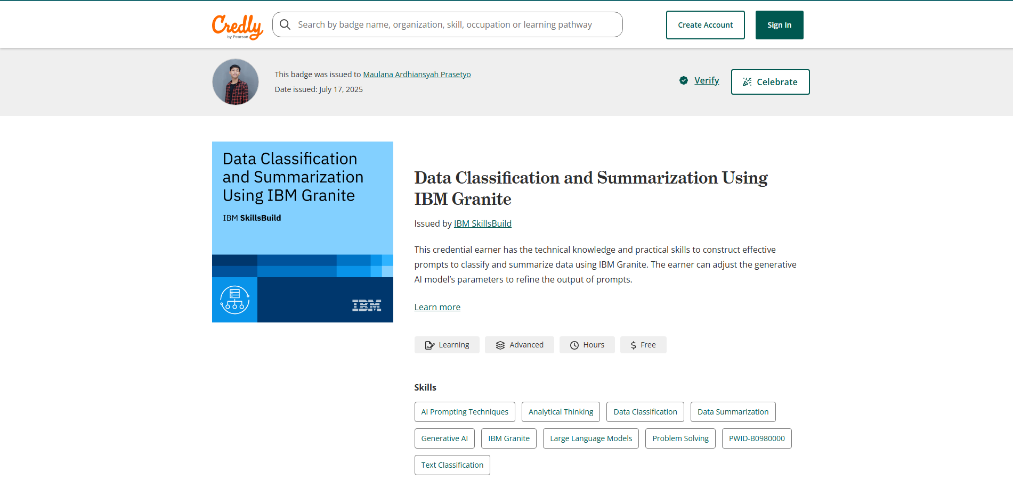Click the earner's profile photo

coord(236,82)
